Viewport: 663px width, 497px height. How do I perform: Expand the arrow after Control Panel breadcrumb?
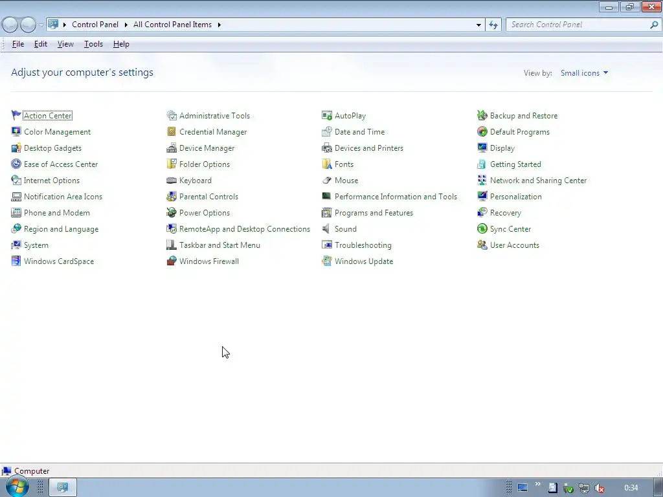tap(126, 25)
